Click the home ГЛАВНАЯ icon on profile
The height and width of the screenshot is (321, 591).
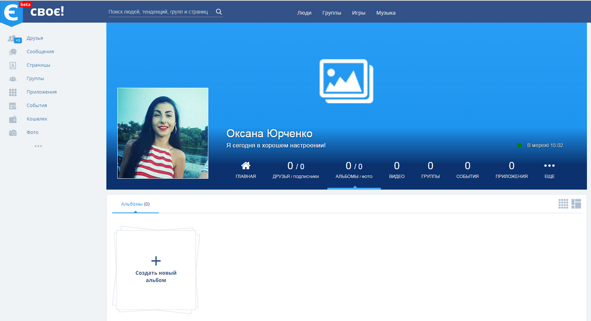tap(245, 166)
